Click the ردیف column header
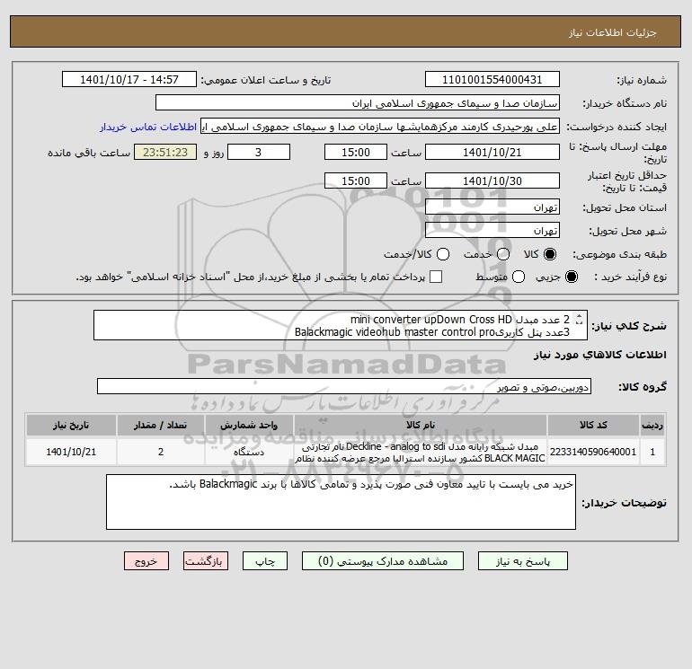Screen dimensions: 692x669 click(652, 425)
